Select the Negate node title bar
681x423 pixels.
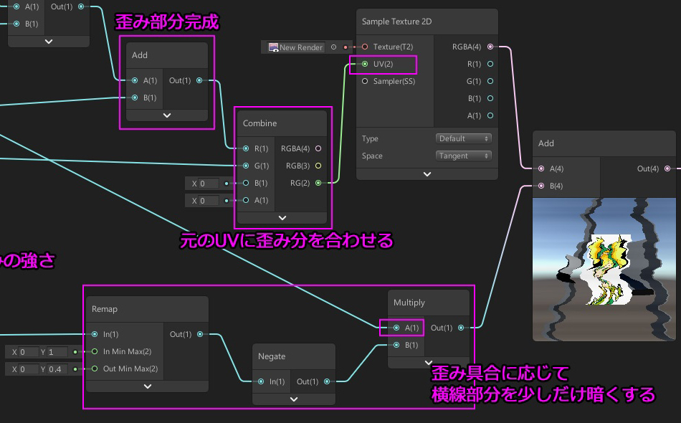tap(294, 356)
